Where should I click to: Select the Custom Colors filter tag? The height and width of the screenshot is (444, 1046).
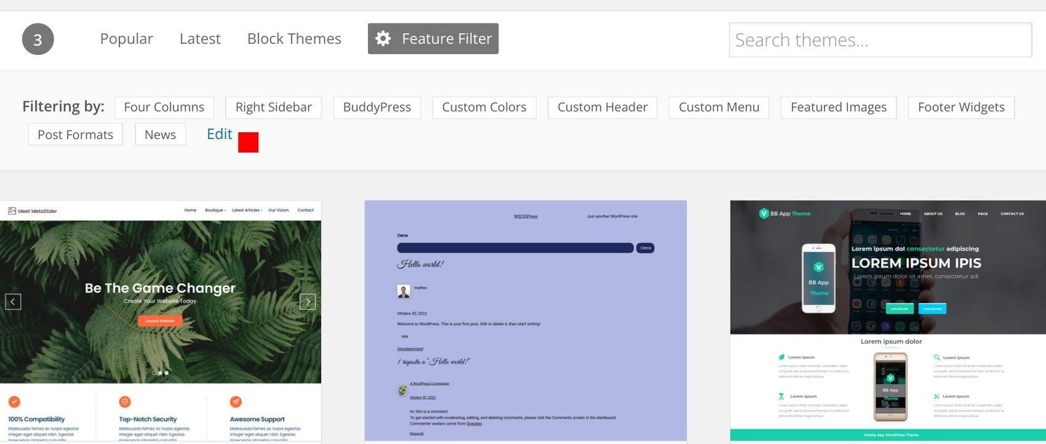click(x=484, y=107)
